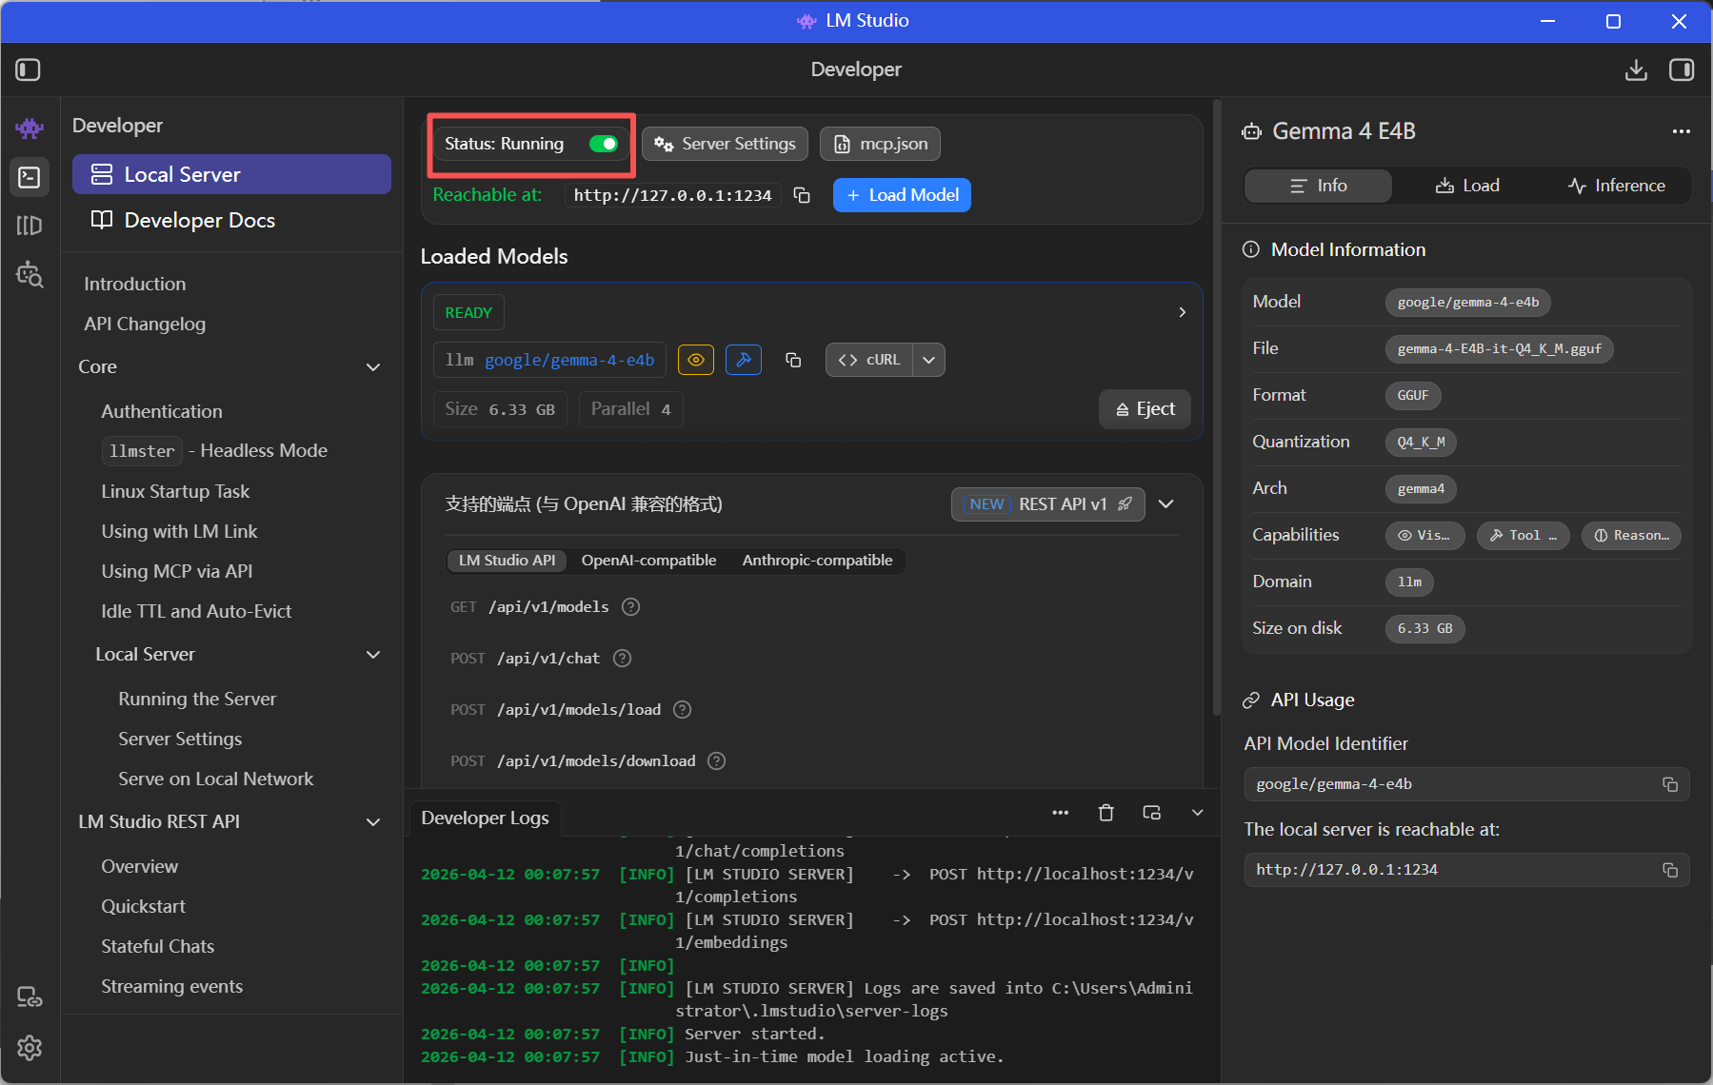Viewport: 1713px width, 1085px height.
Task: Open Server Settings button
Action: (x=725, y=144)
